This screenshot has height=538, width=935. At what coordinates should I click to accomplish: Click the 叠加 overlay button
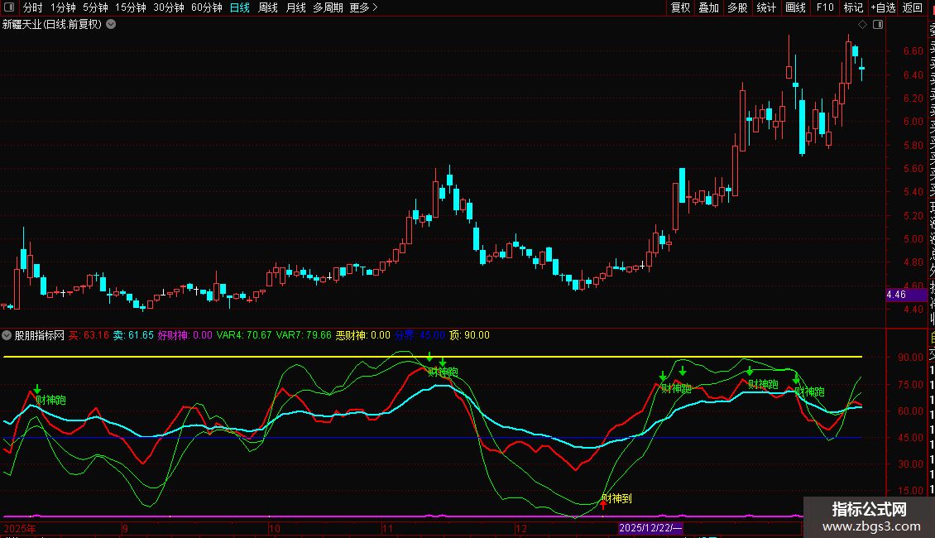tap(708, 7)
